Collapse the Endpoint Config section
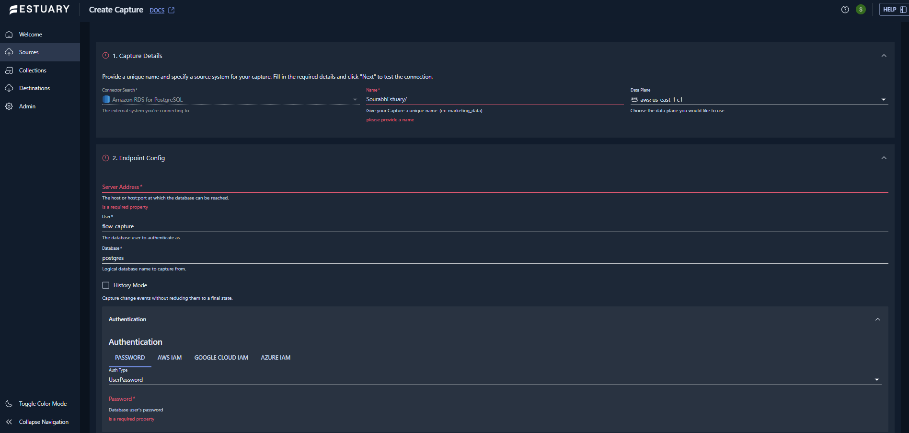This screenshot has height=433, width=909. point(884,158)
